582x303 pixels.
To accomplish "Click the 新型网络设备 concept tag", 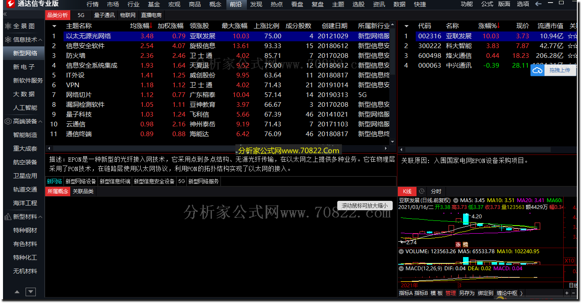I will point(81,181).
